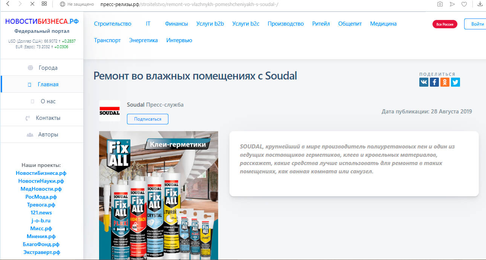Go back with the browser back arrow
This screenshot has height=260, width=486.
[8, 4]
